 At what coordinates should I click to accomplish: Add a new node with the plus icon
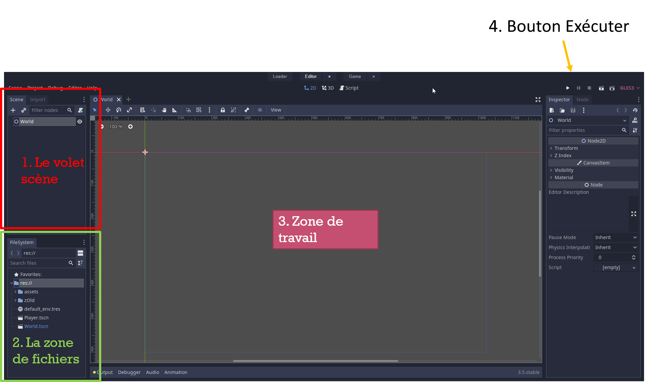click(x=13, y=110)
